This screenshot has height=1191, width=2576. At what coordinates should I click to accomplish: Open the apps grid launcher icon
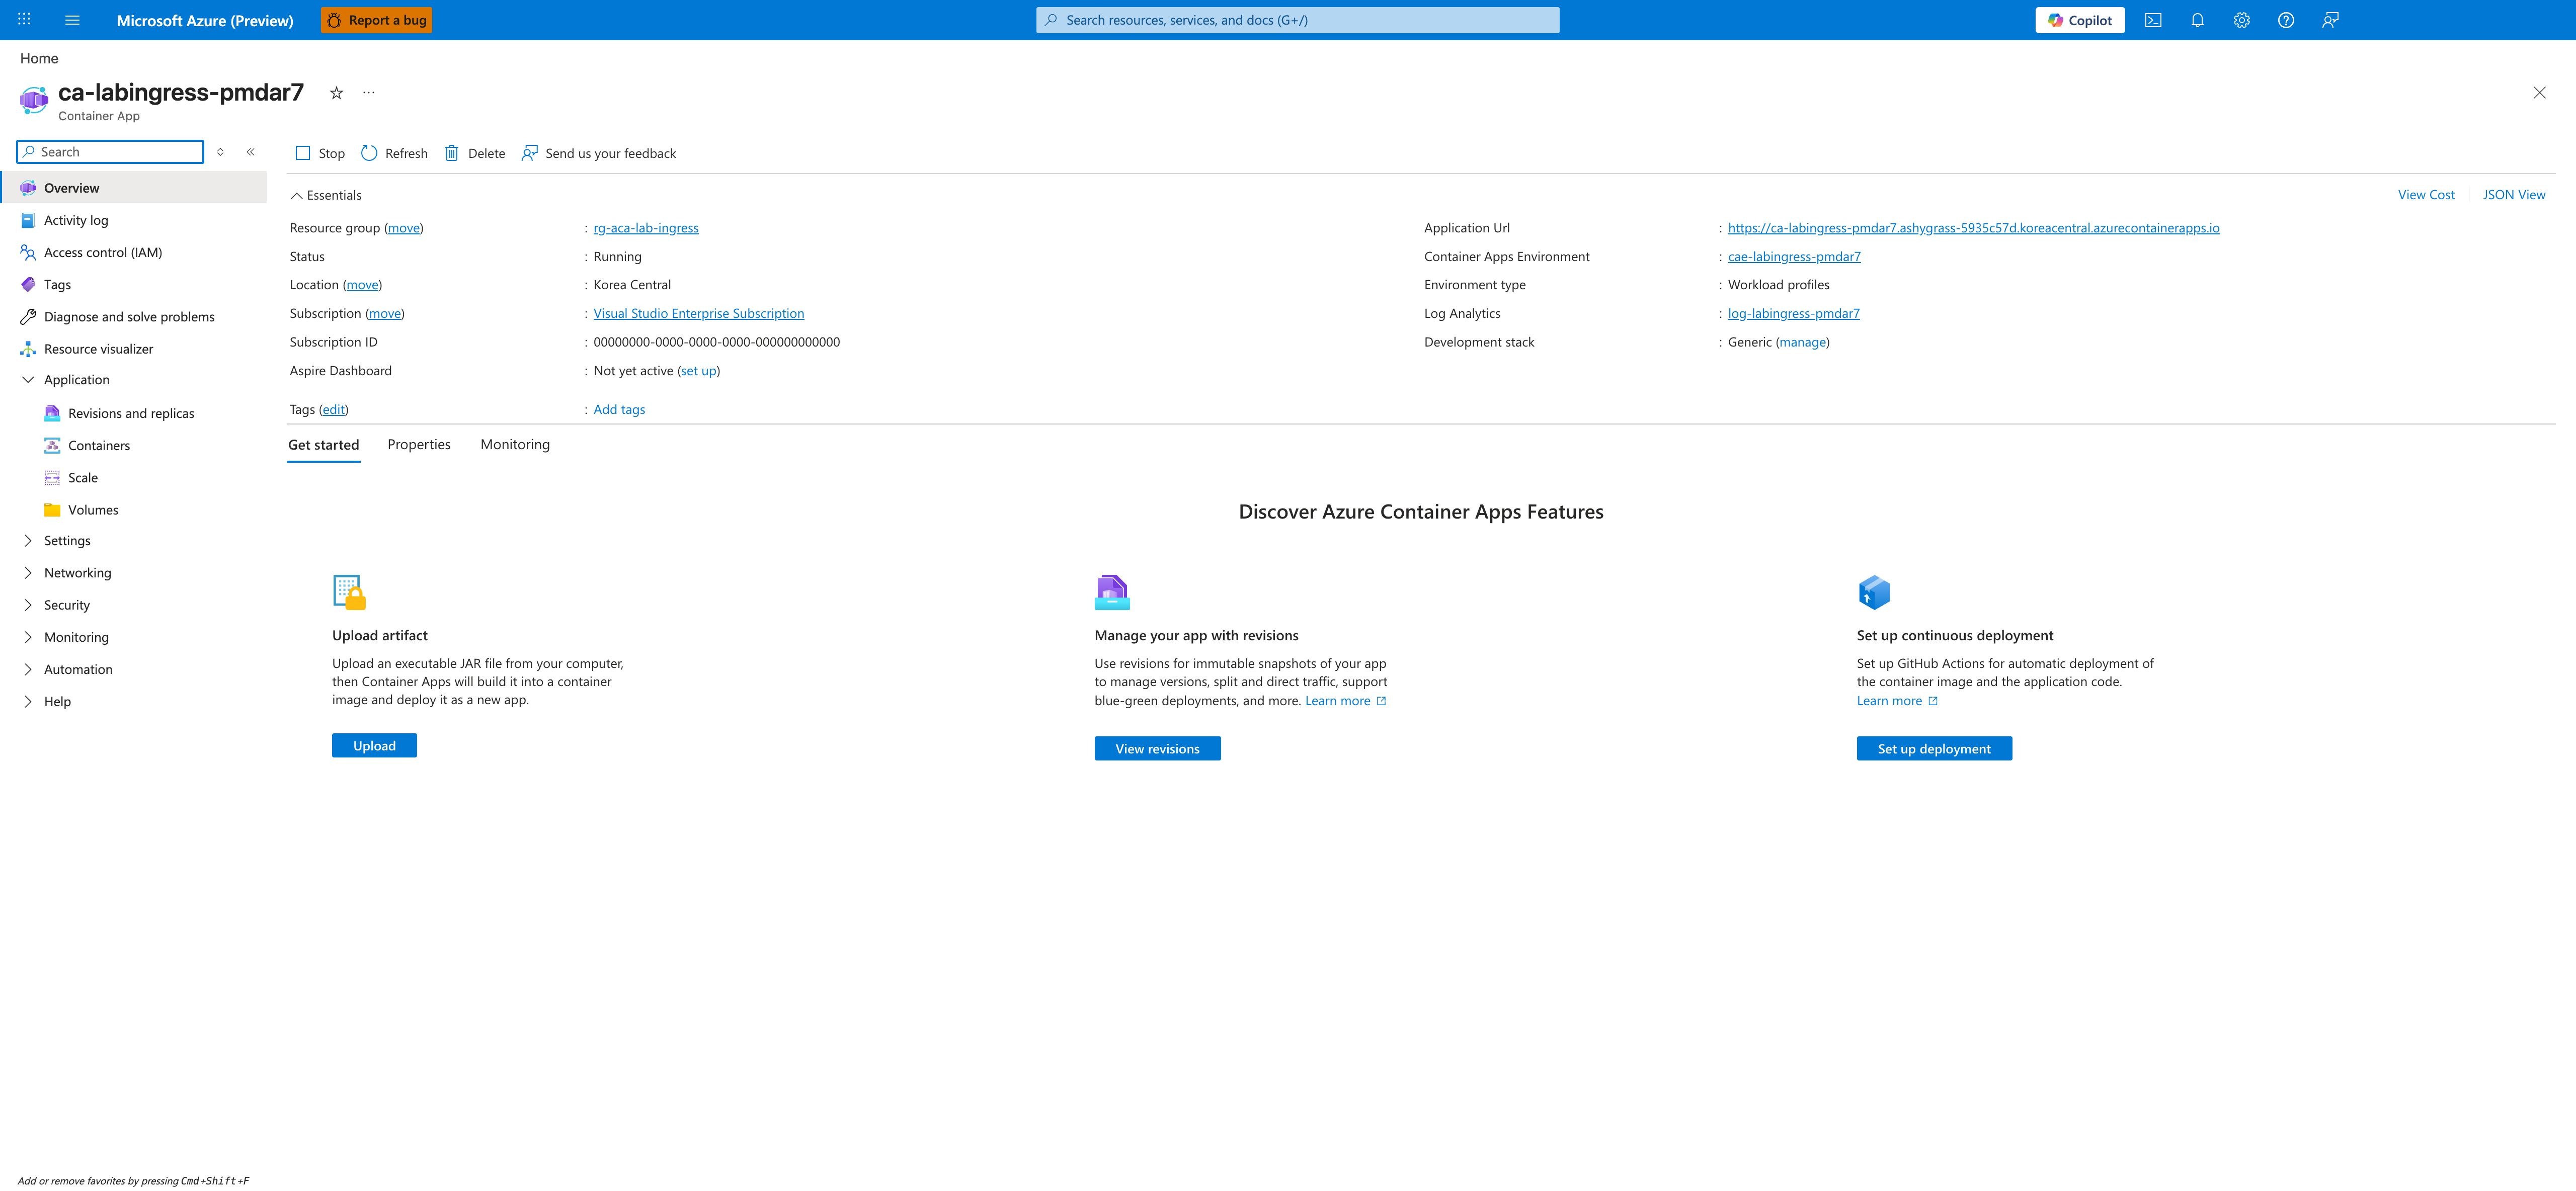click(24, 20)
